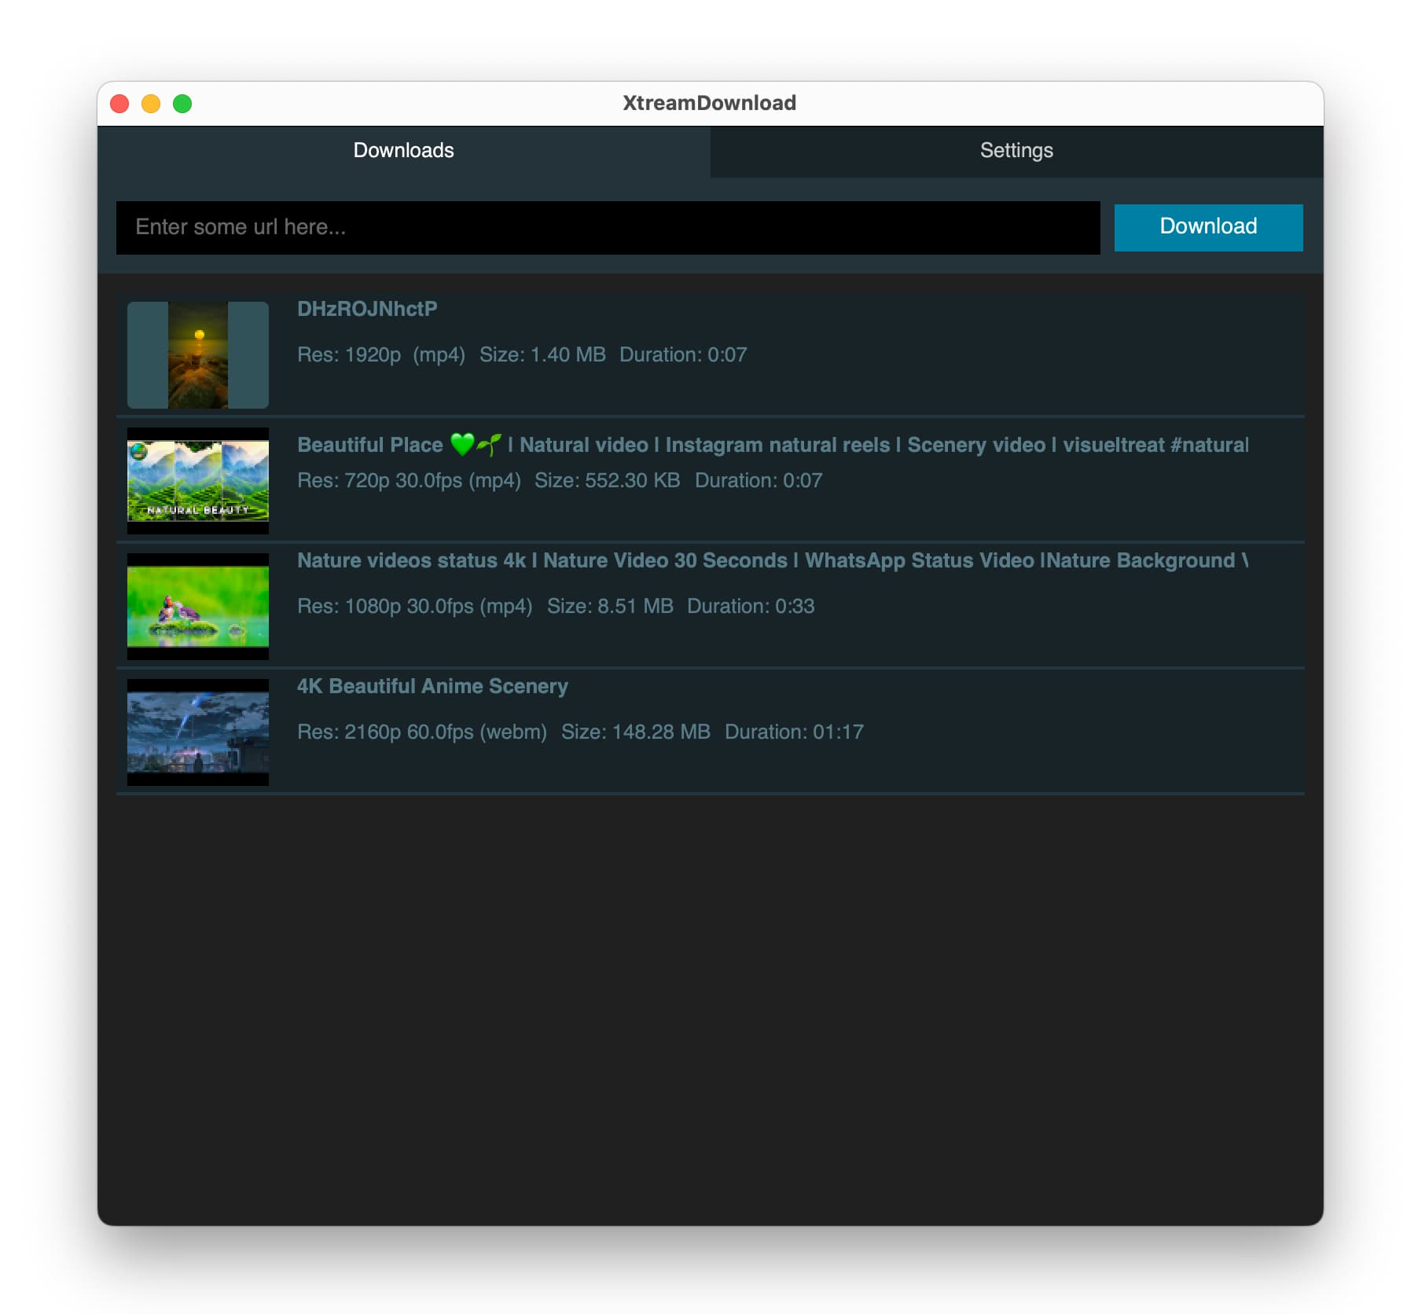Image resolution: width=1418 pixels, height=1314 pixels.
Task: Open the anime scenery video thumbnail
Action: (198, 732)
